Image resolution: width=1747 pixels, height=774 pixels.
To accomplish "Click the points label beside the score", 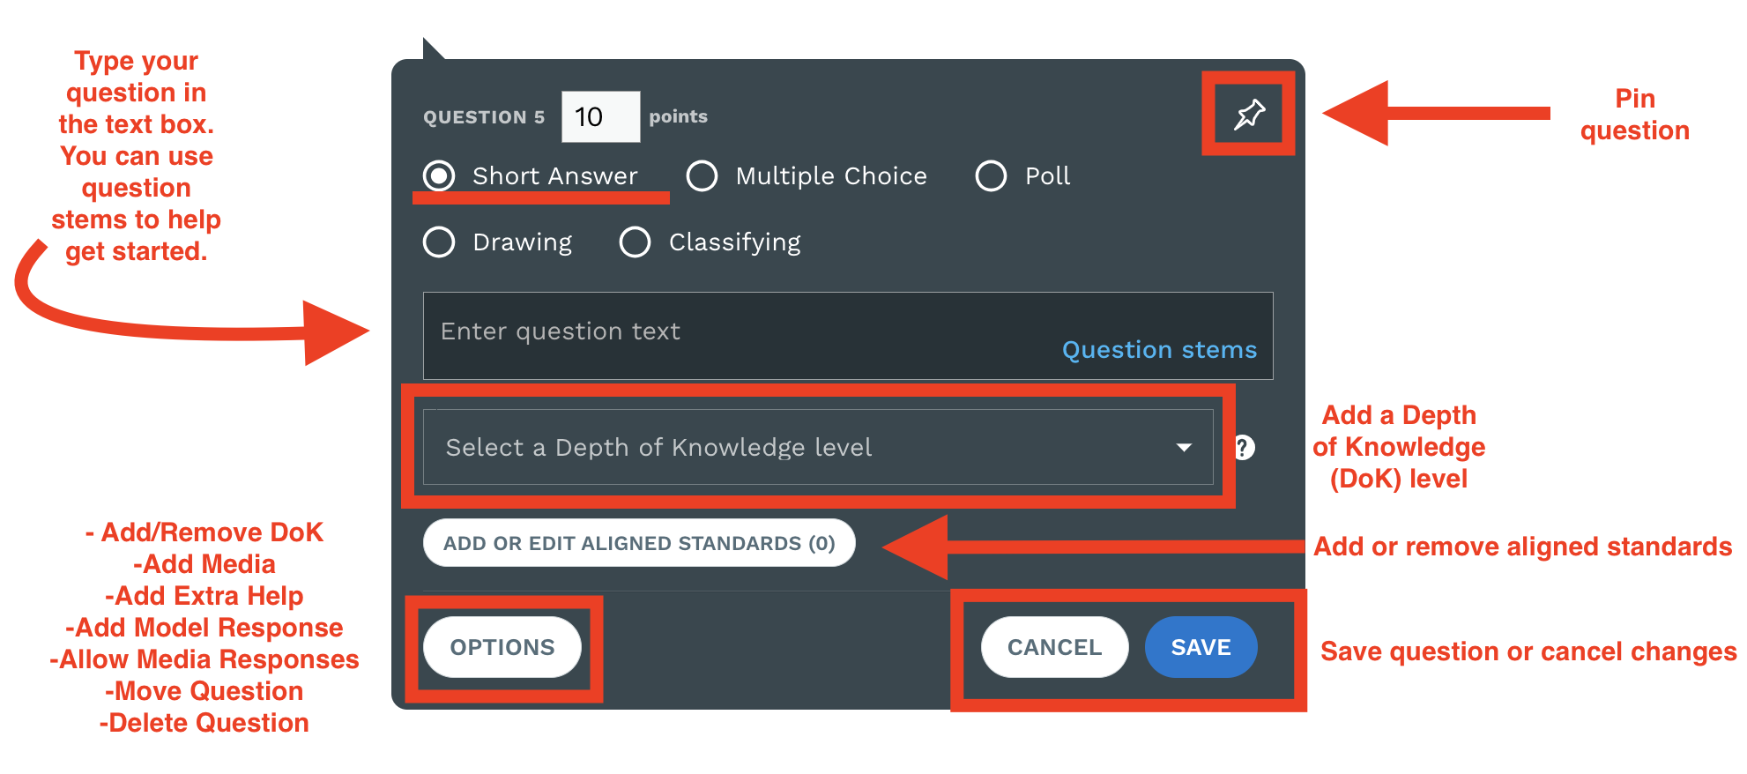I will click(x=678, y=116).
